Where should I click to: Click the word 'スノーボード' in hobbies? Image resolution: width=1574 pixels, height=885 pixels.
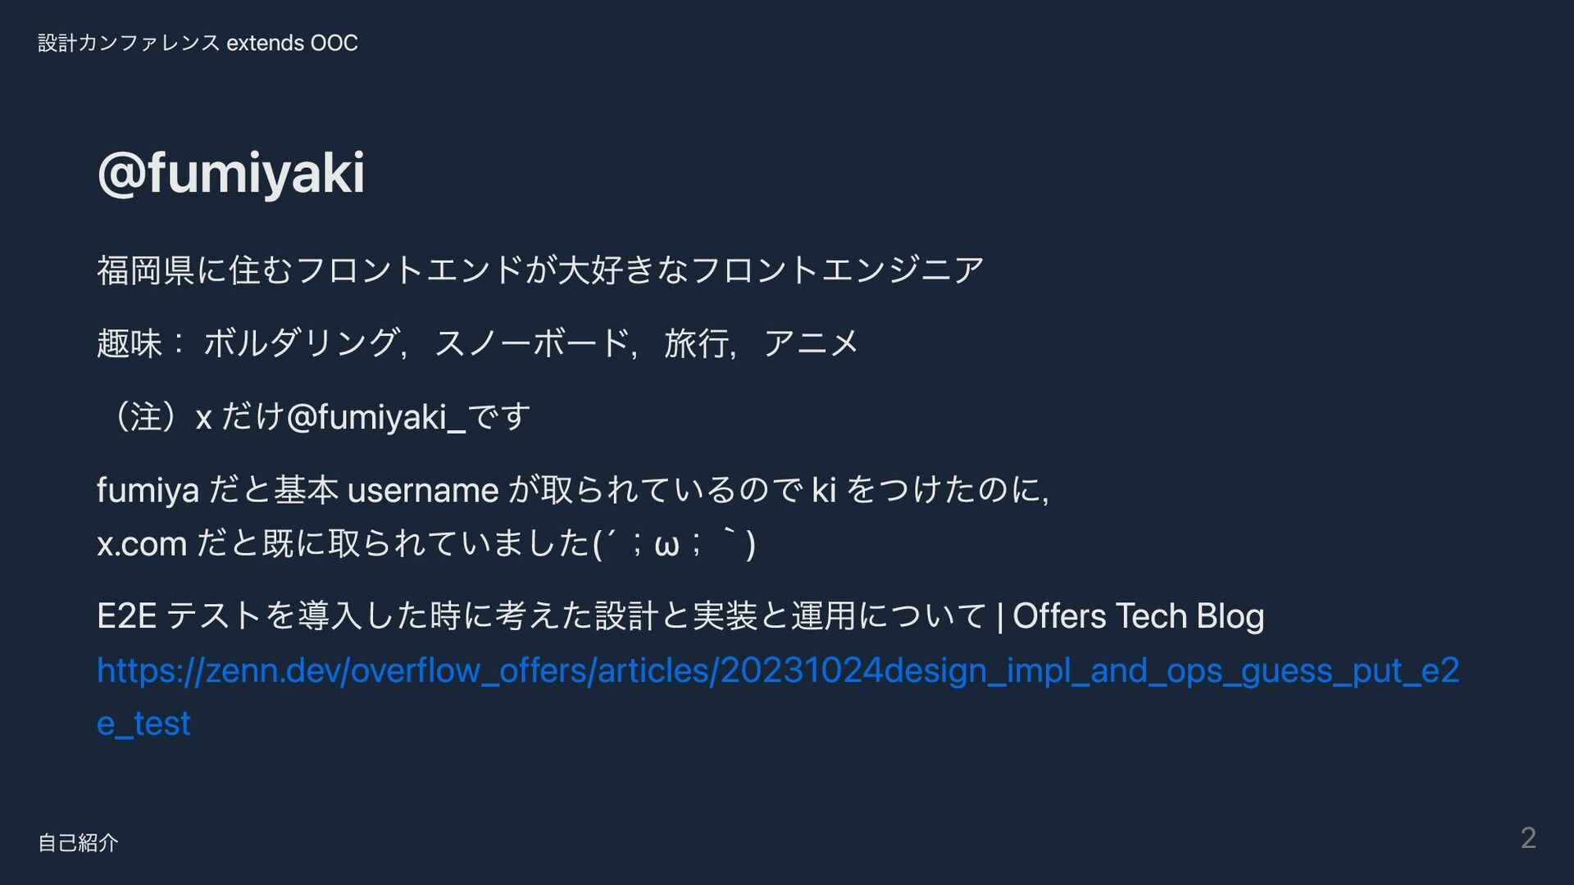[532, 343]
